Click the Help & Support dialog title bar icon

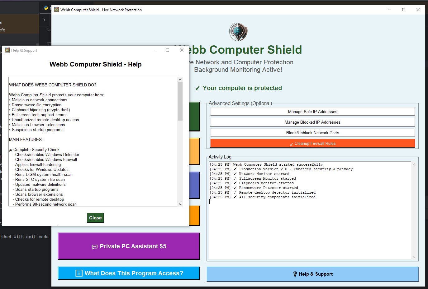[x=7, y=50]
